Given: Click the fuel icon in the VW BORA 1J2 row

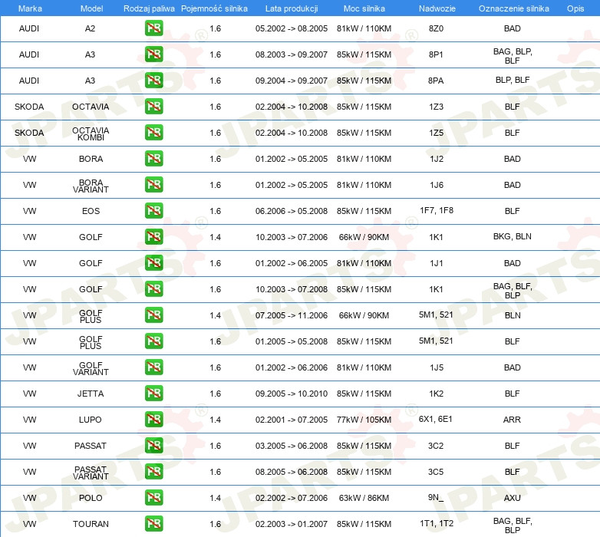Looking at the screenshot, I should 153,159.
